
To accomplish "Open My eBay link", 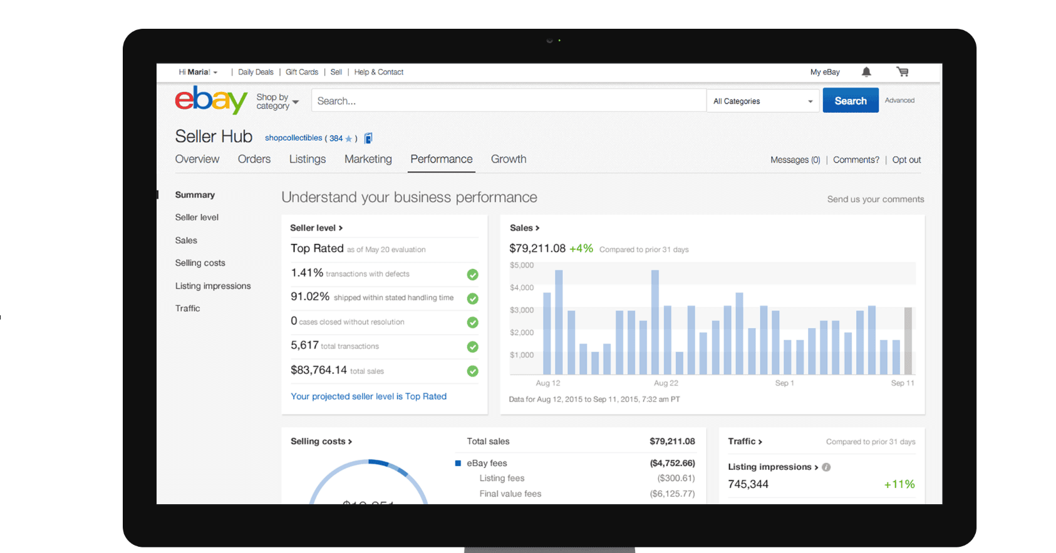I will pos(825,72).
